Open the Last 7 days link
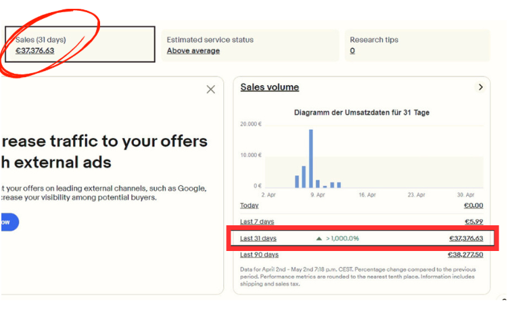The image size is (508, 320). 256,222
